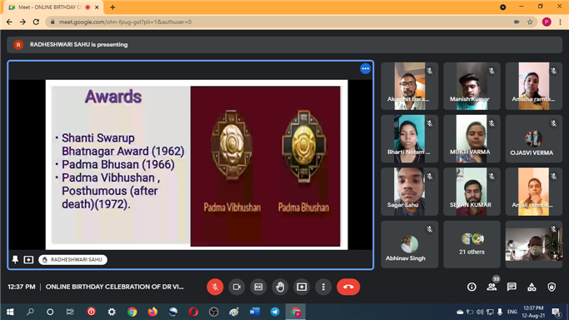
Task: Show the participants list people icon
Action: tap(492, 287)
